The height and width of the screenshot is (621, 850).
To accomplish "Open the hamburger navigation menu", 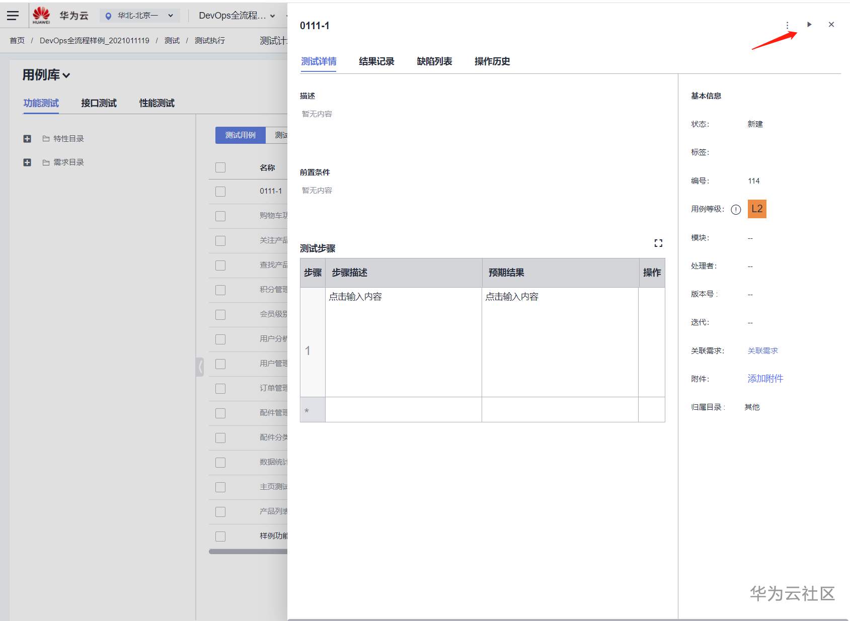I will pos(13,16).
